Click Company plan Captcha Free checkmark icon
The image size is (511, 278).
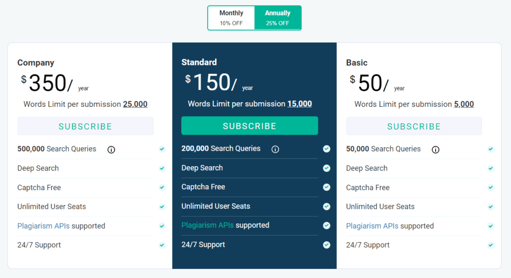pos(162,188)
